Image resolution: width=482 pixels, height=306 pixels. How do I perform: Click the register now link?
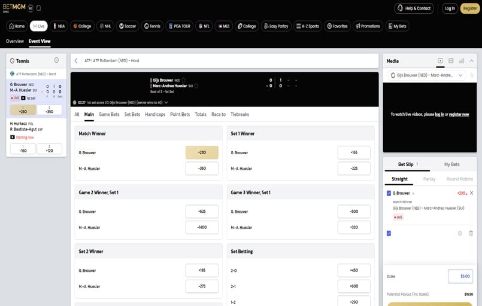459,115
